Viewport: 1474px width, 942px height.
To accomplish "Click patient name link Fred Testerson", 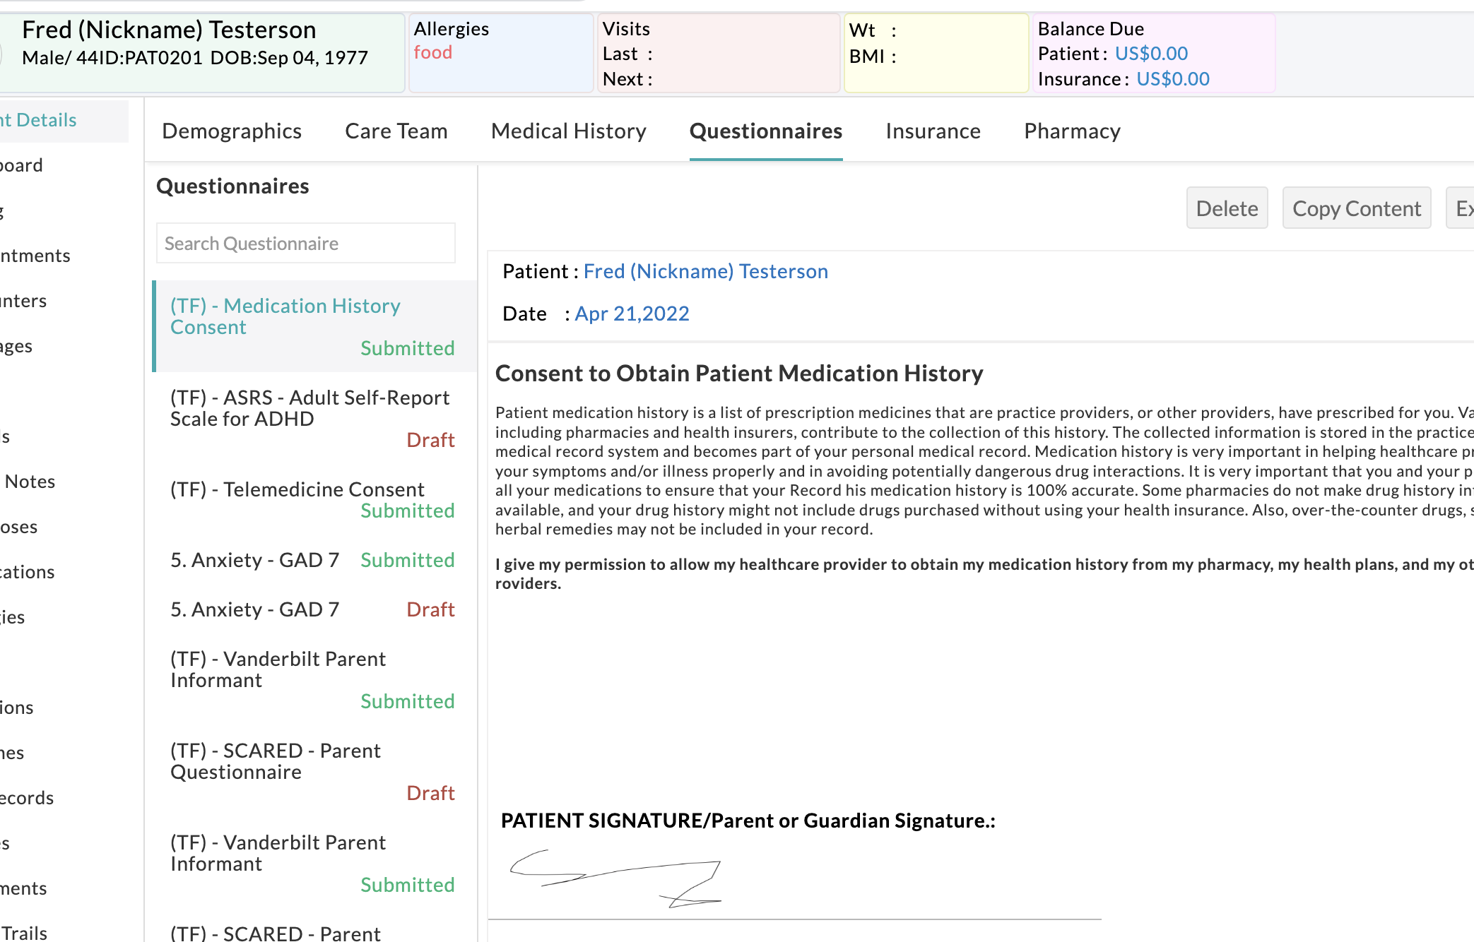I will coord(705,271).
